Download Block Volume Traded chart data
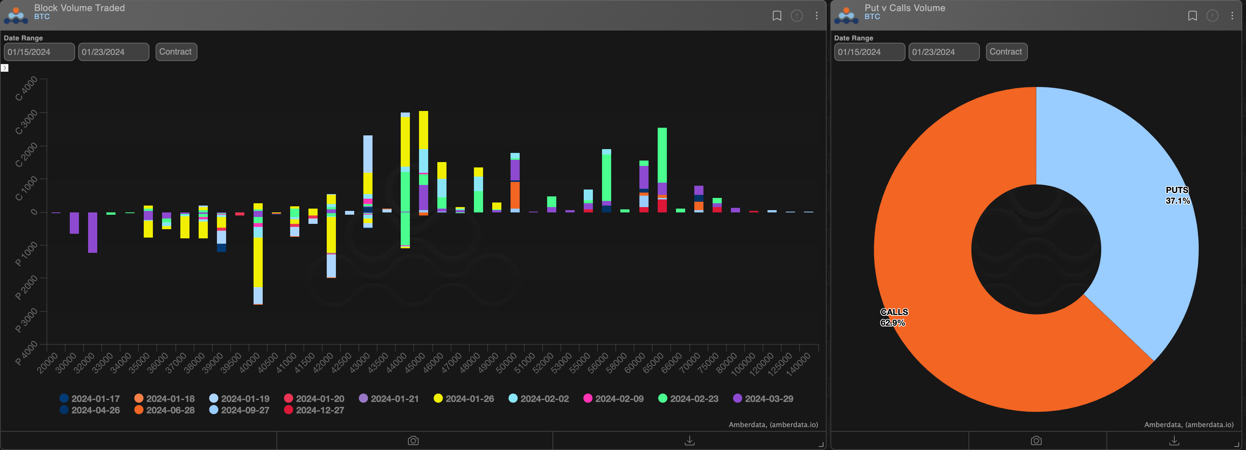Image resolution: width=1246 pixels, height=450 pixels. coord(690,440)
